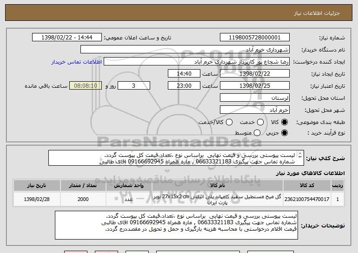Select the خدمت radio button
This screenshot has height=253, width=358.
pos(260,122)
